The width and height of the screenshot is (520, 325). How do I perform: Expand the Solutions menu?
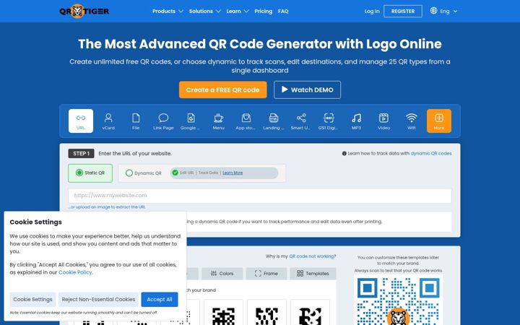click(x=204, y=12)
